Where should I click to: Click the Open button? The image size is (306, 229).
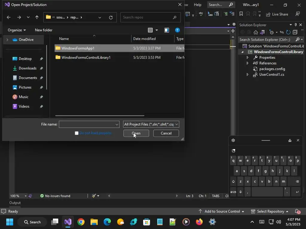(x=136, y=133)
